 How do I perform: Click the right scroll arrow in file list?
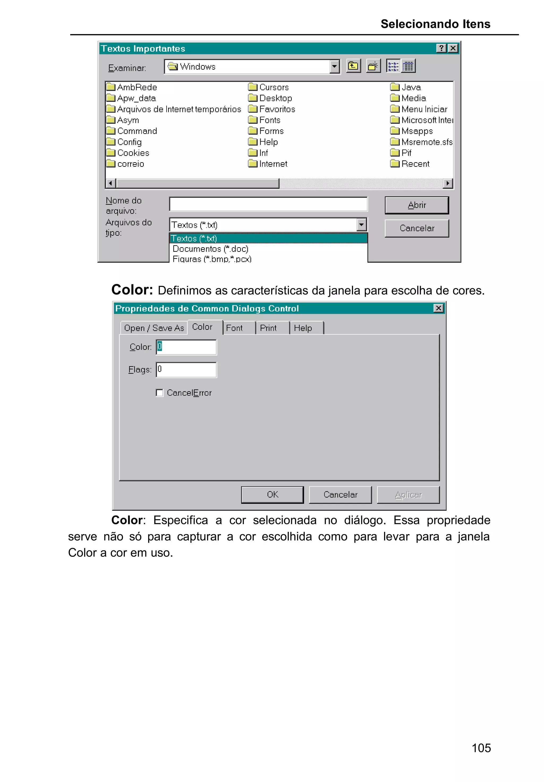pyautogui.click(x=448, y=183)
